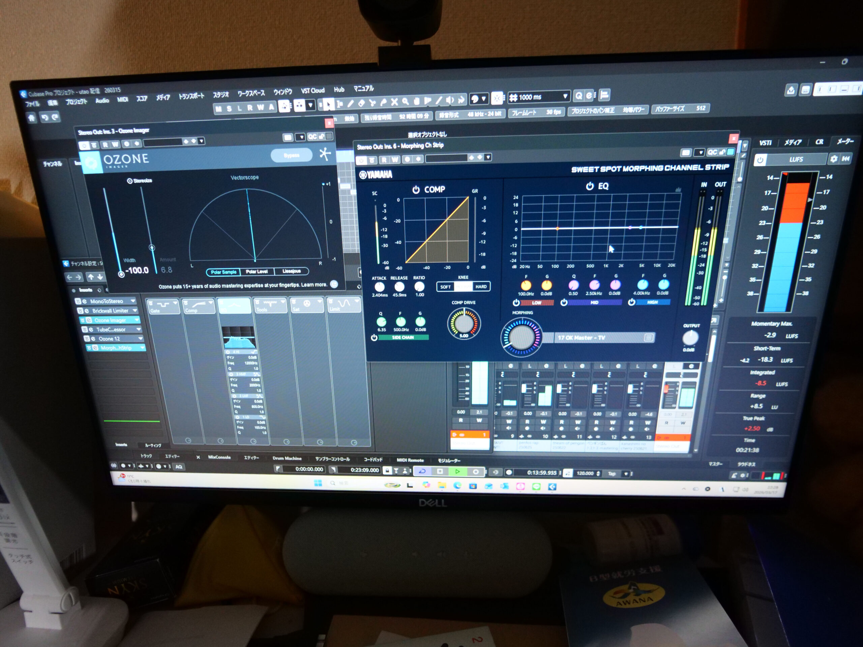Select the scissors Split tool
The image size is (863, 647).
point(373,104)
